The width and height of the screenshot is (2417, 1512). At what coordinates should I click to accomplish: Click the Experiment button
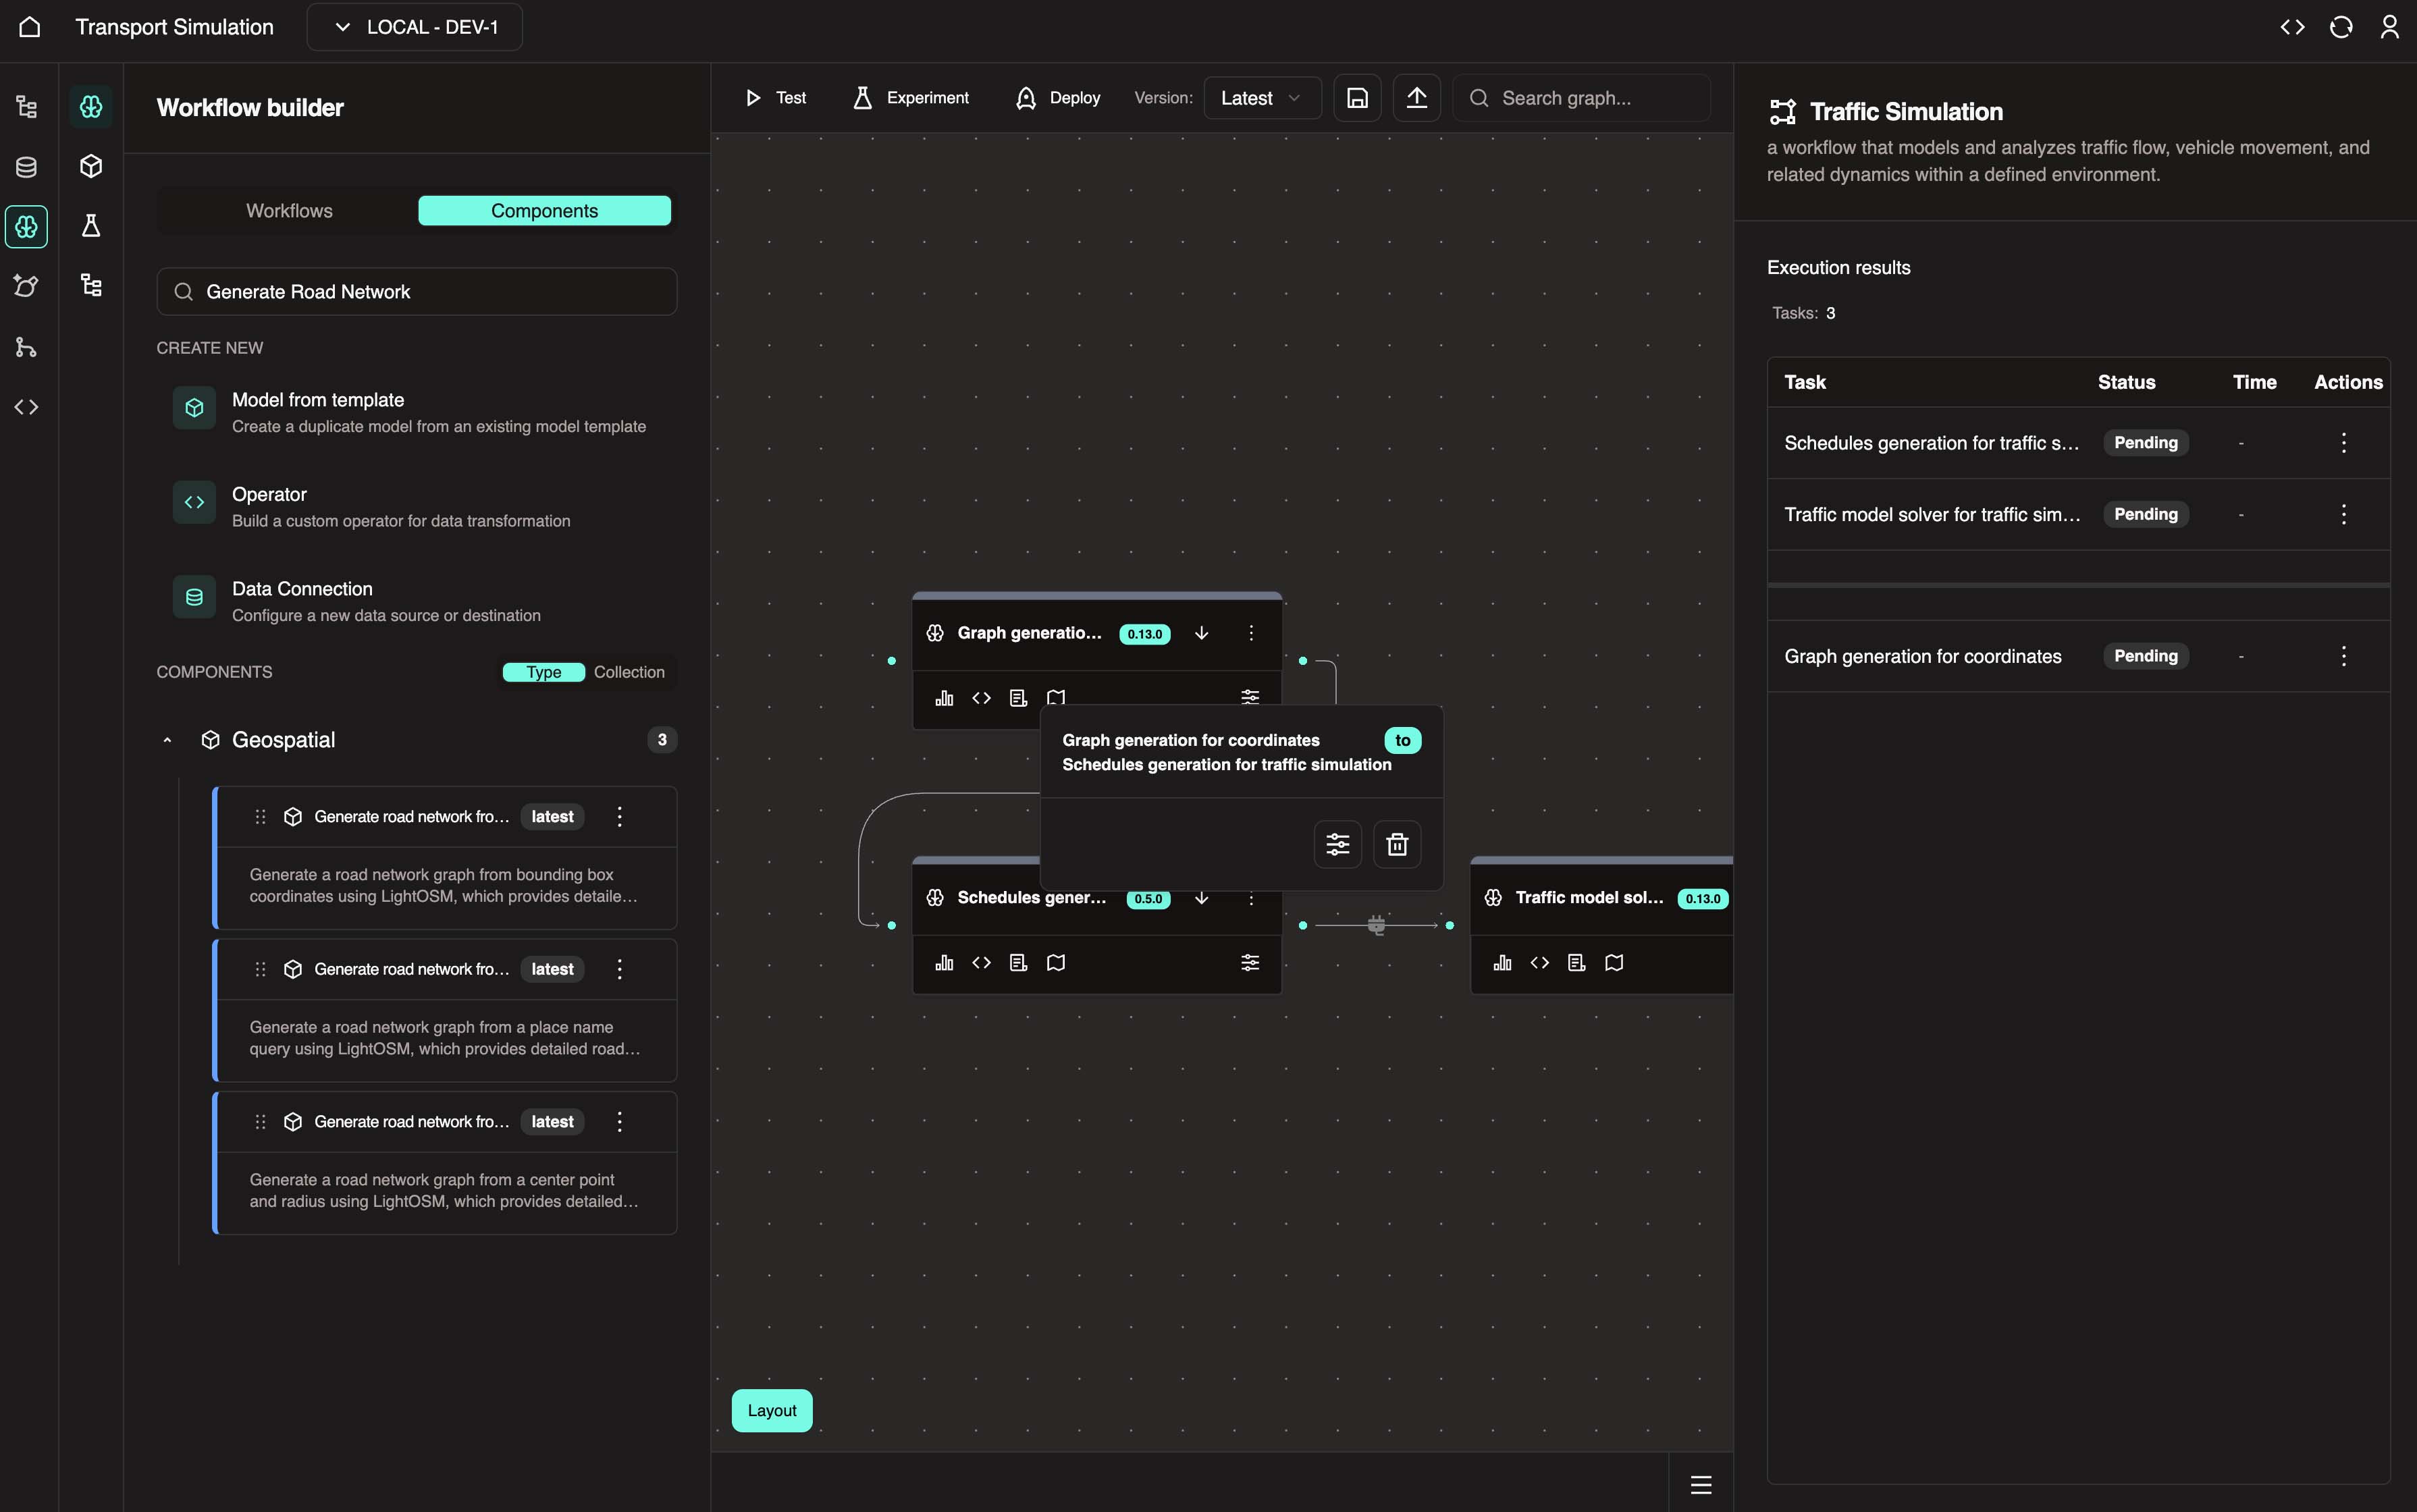[911, 98]
